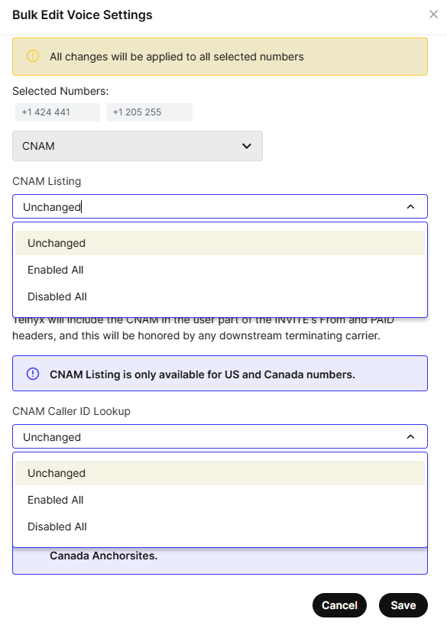Click the CNAM category dropdown arrow
Viewport: 447px width, 632px height.
click(x=247, y=146)
